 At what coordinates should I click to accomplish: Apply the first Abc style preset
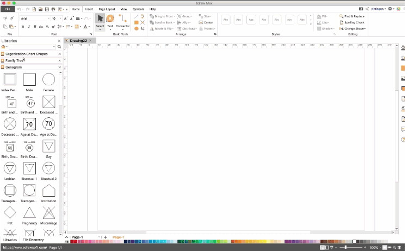(x=226, y=20)
